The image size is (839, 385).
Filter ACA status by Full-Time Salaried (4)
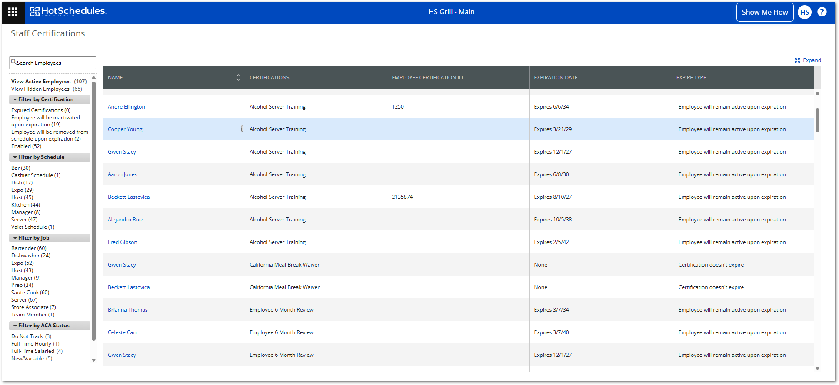37,351
